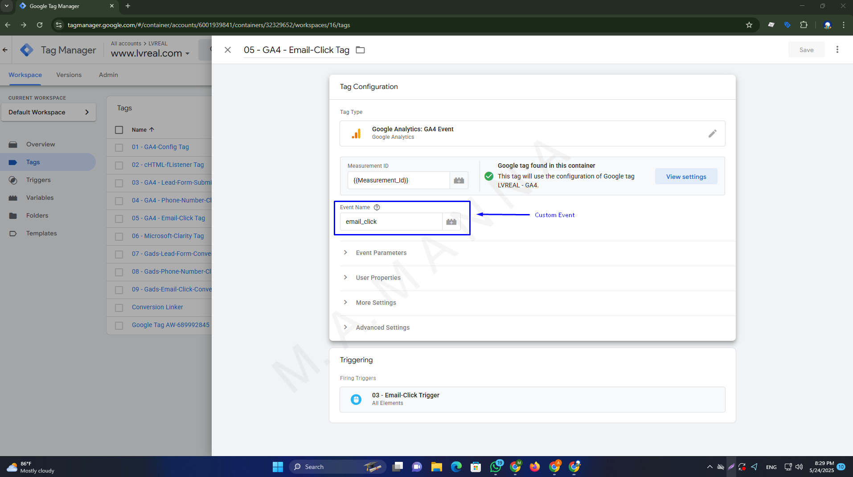Viewport: 853px width, 477px height.
Task: Switch to the Versions tab
Action: [69, 75]
